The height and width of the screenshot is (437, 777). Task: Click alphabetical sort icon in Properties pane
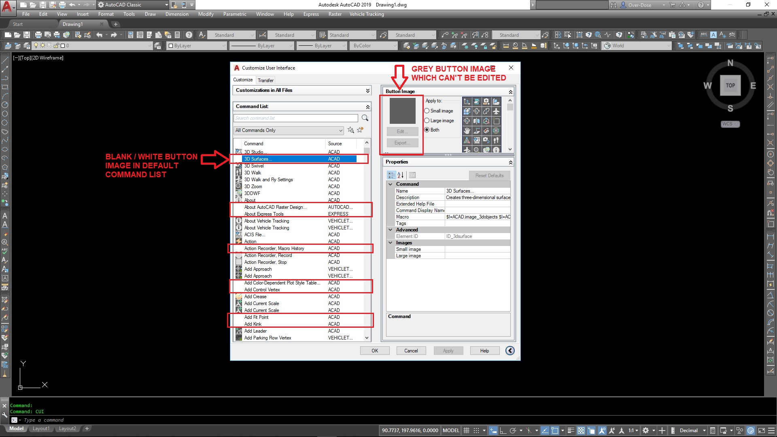[401, 175]
